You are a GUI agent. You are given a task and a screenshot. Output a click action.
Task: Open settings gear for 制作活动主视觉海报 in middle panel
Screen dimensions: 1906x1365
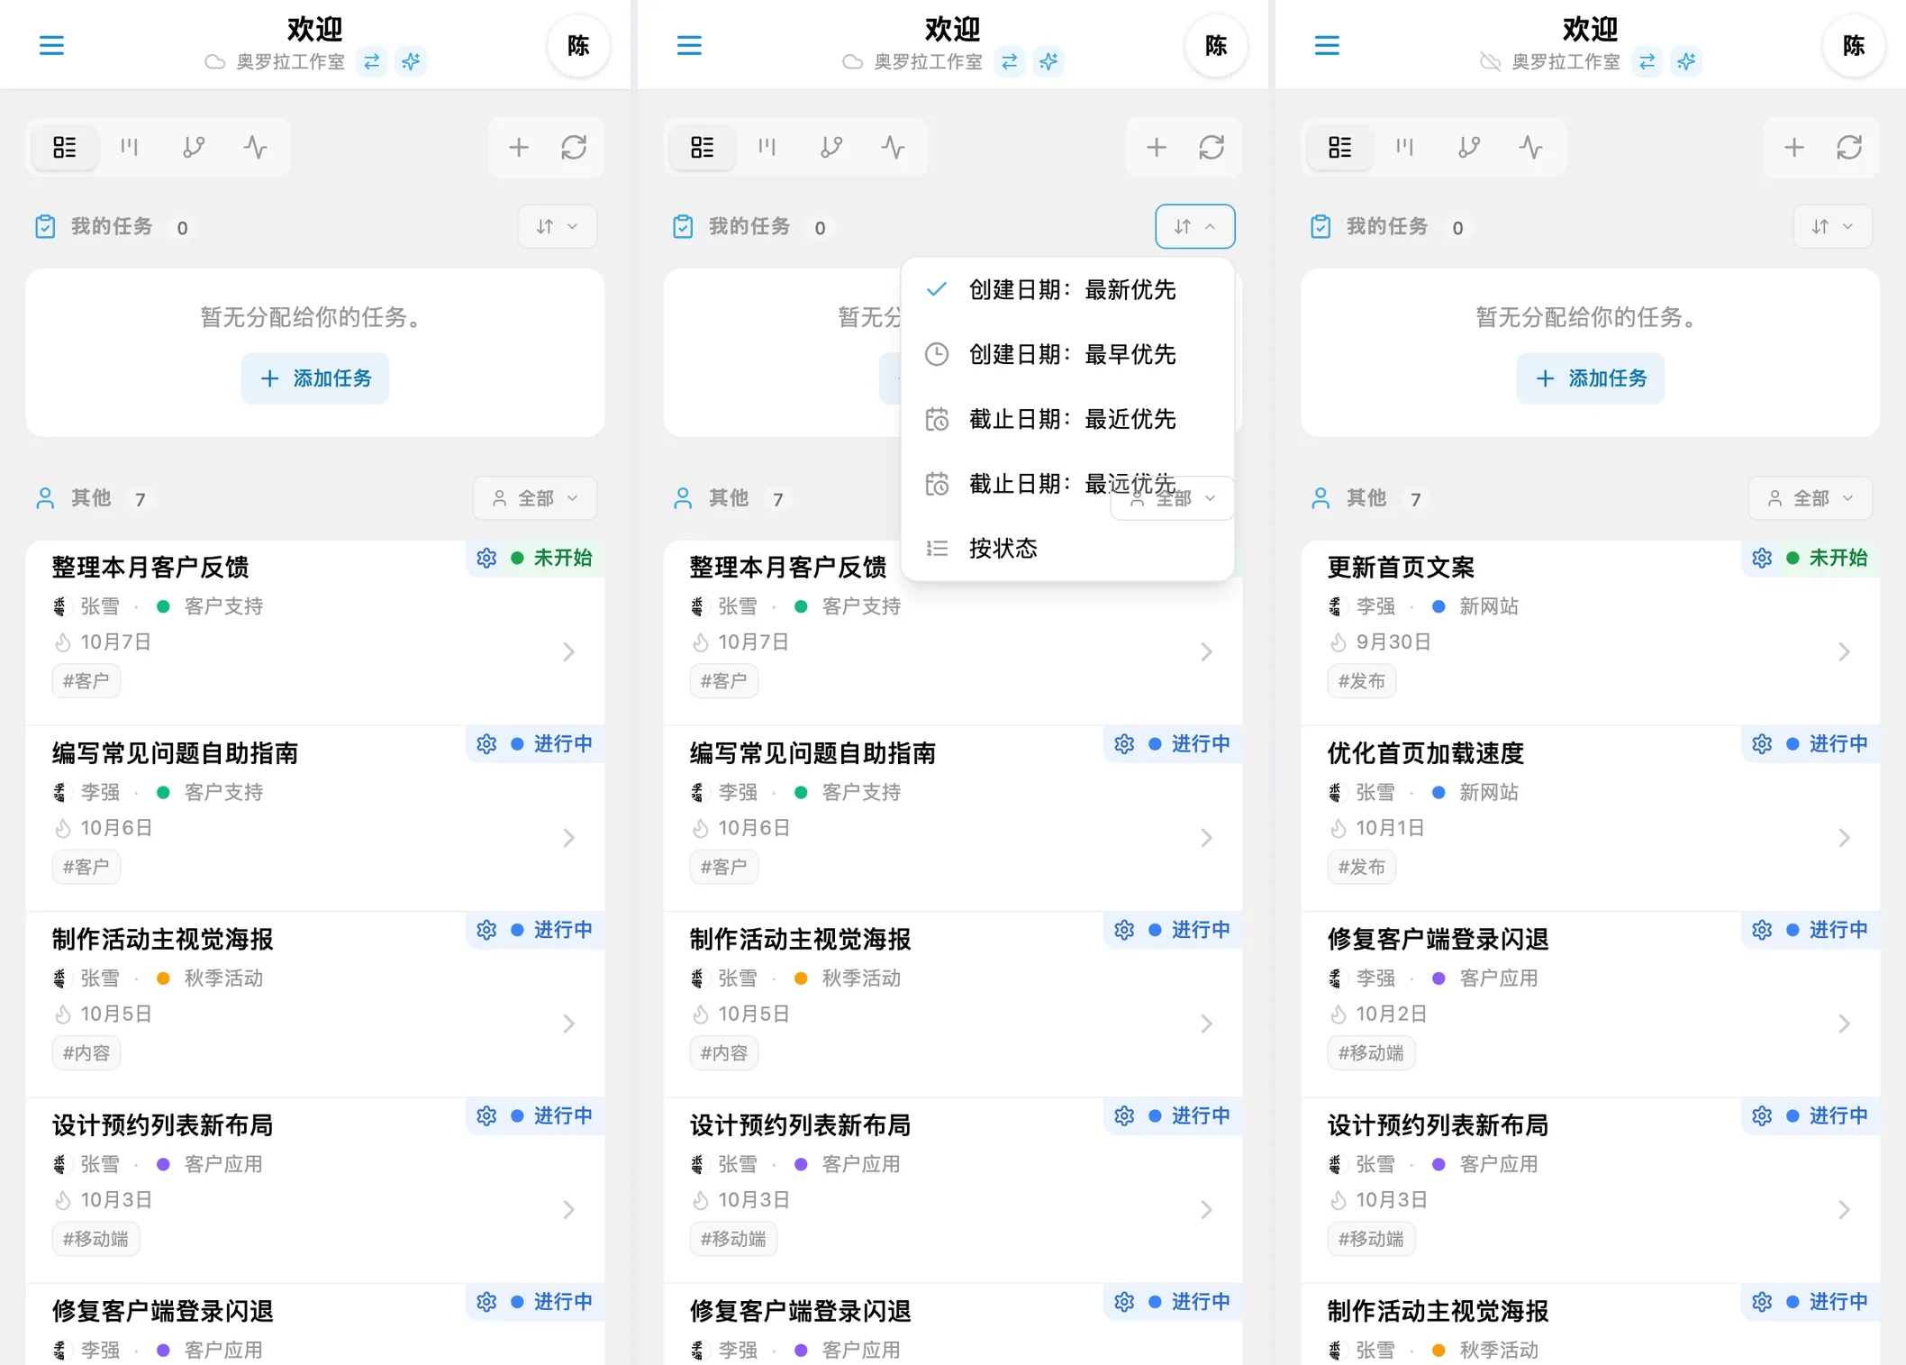(1124, 930)
